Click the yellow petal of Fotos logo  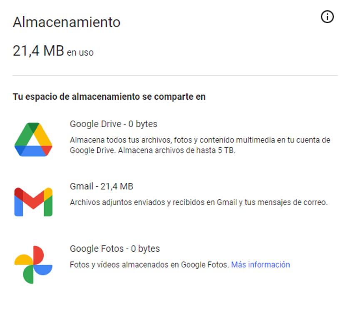click(x=23, y=260)
